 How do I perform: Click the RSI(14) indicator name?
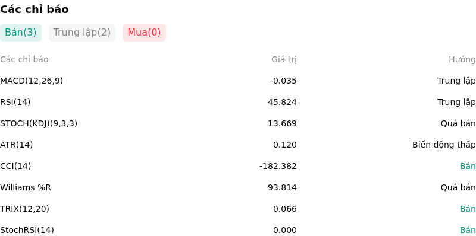pos(15,102)
